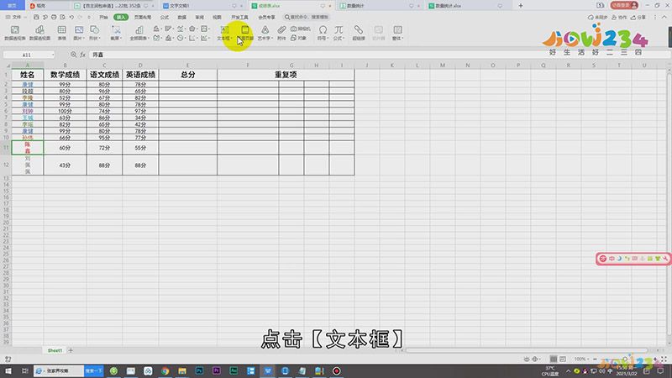The height and width of the screenshot is (378, 672).
Task: Insert a 数据透视图 pivot chart
Action: coord(39,33)
